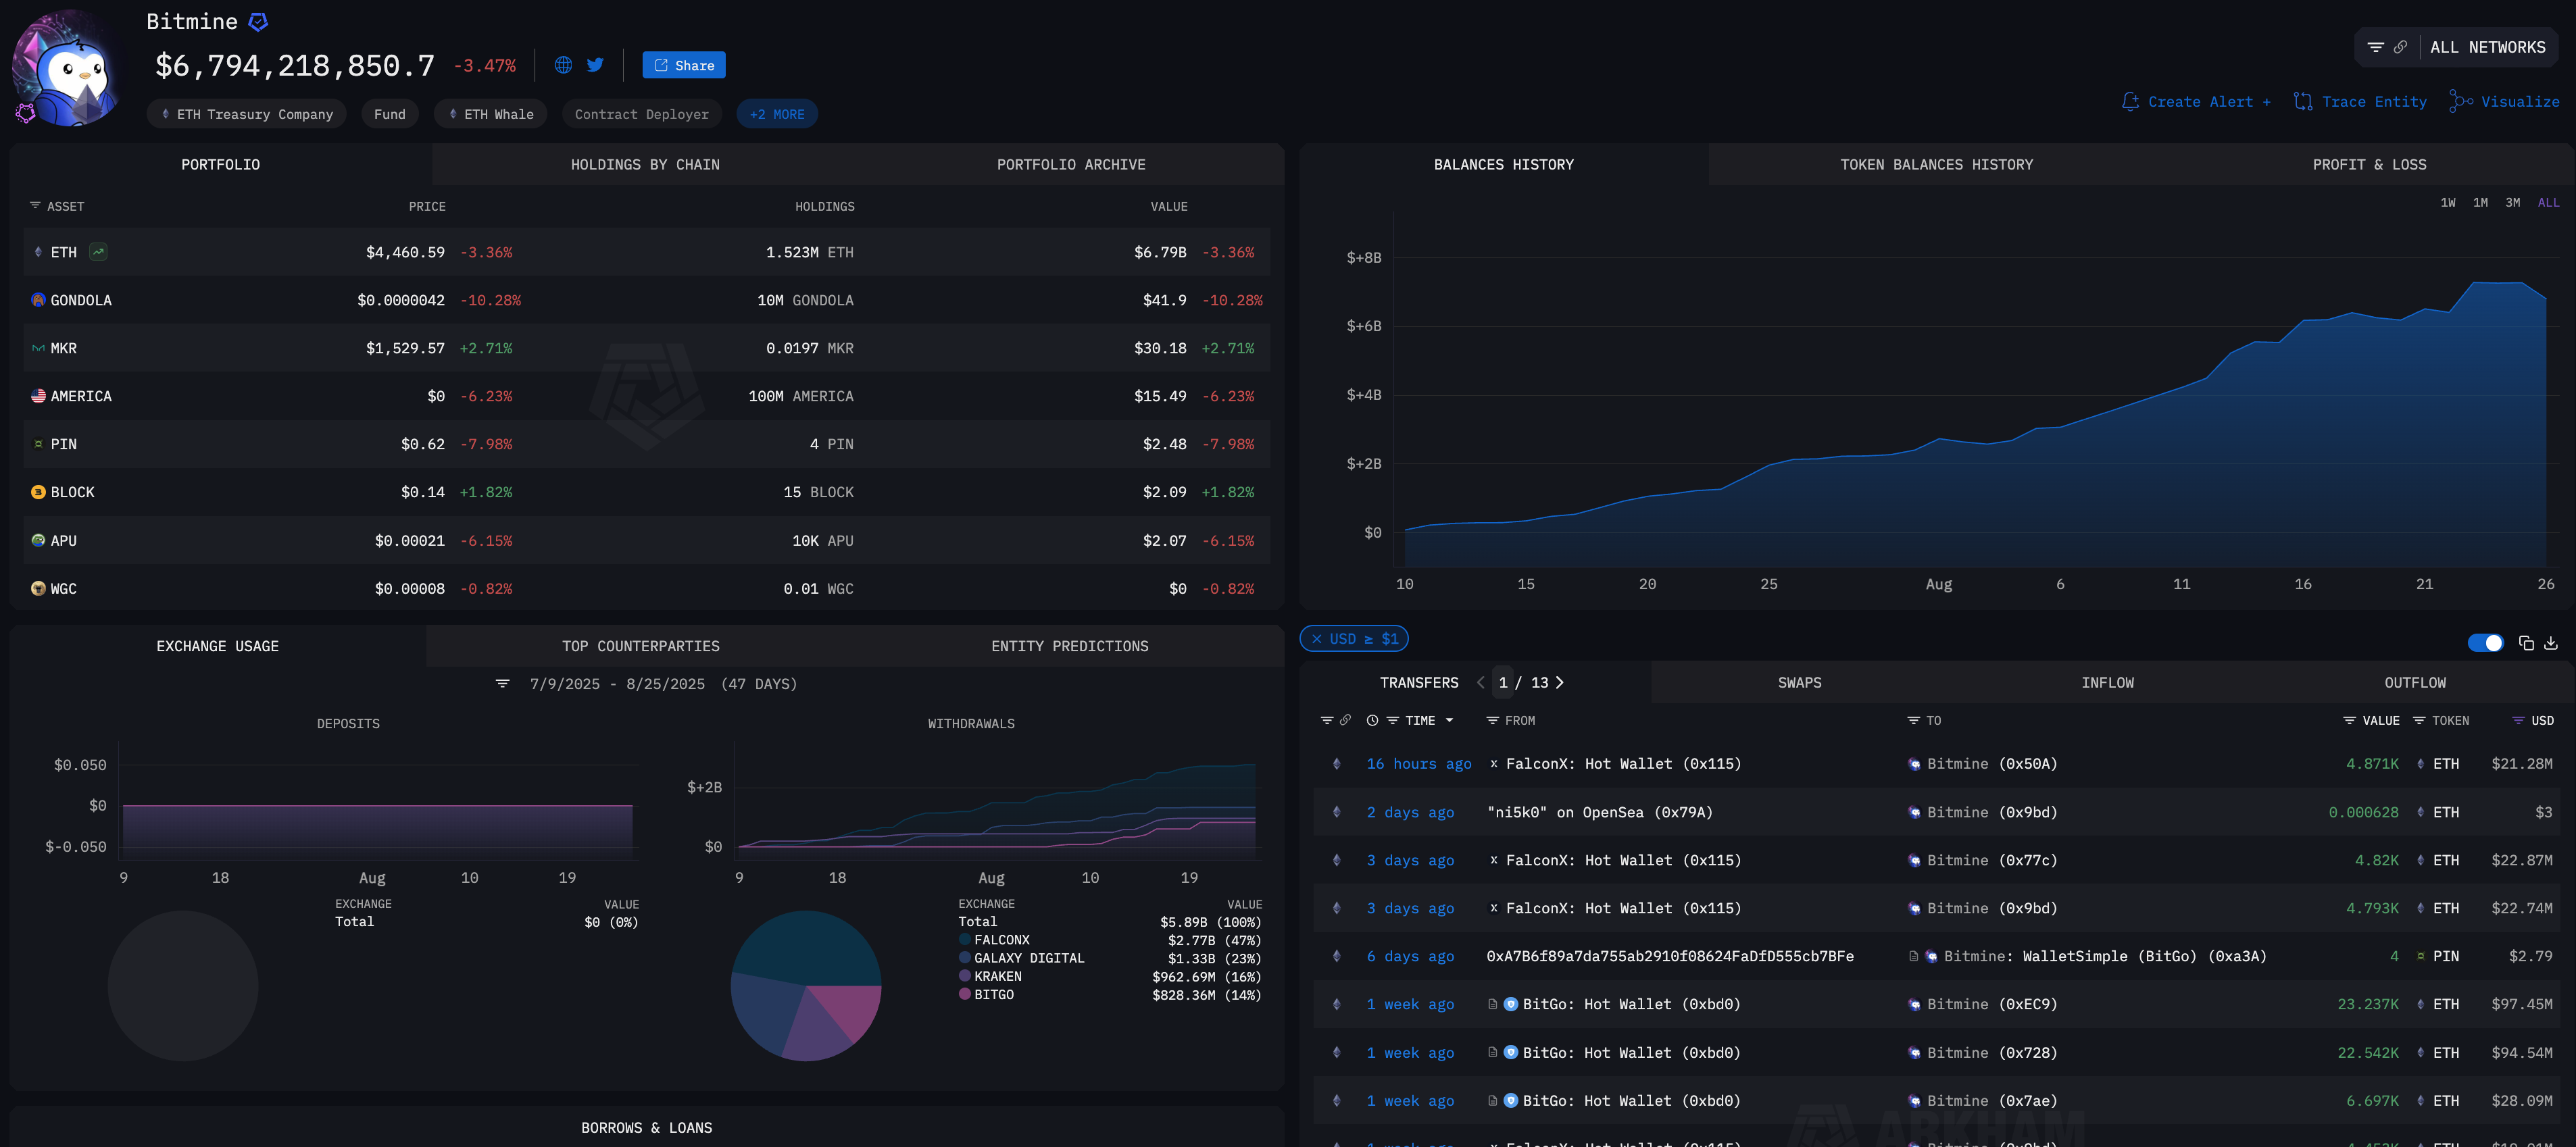Open the INFLOW tab

(2107, 683)
